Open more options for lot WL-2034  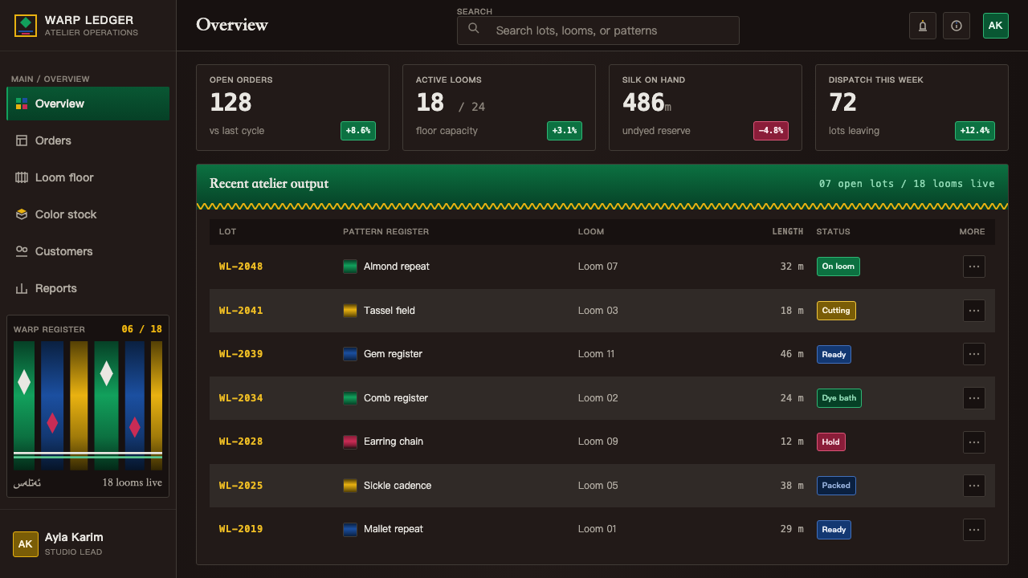click(x=974, y=398)
